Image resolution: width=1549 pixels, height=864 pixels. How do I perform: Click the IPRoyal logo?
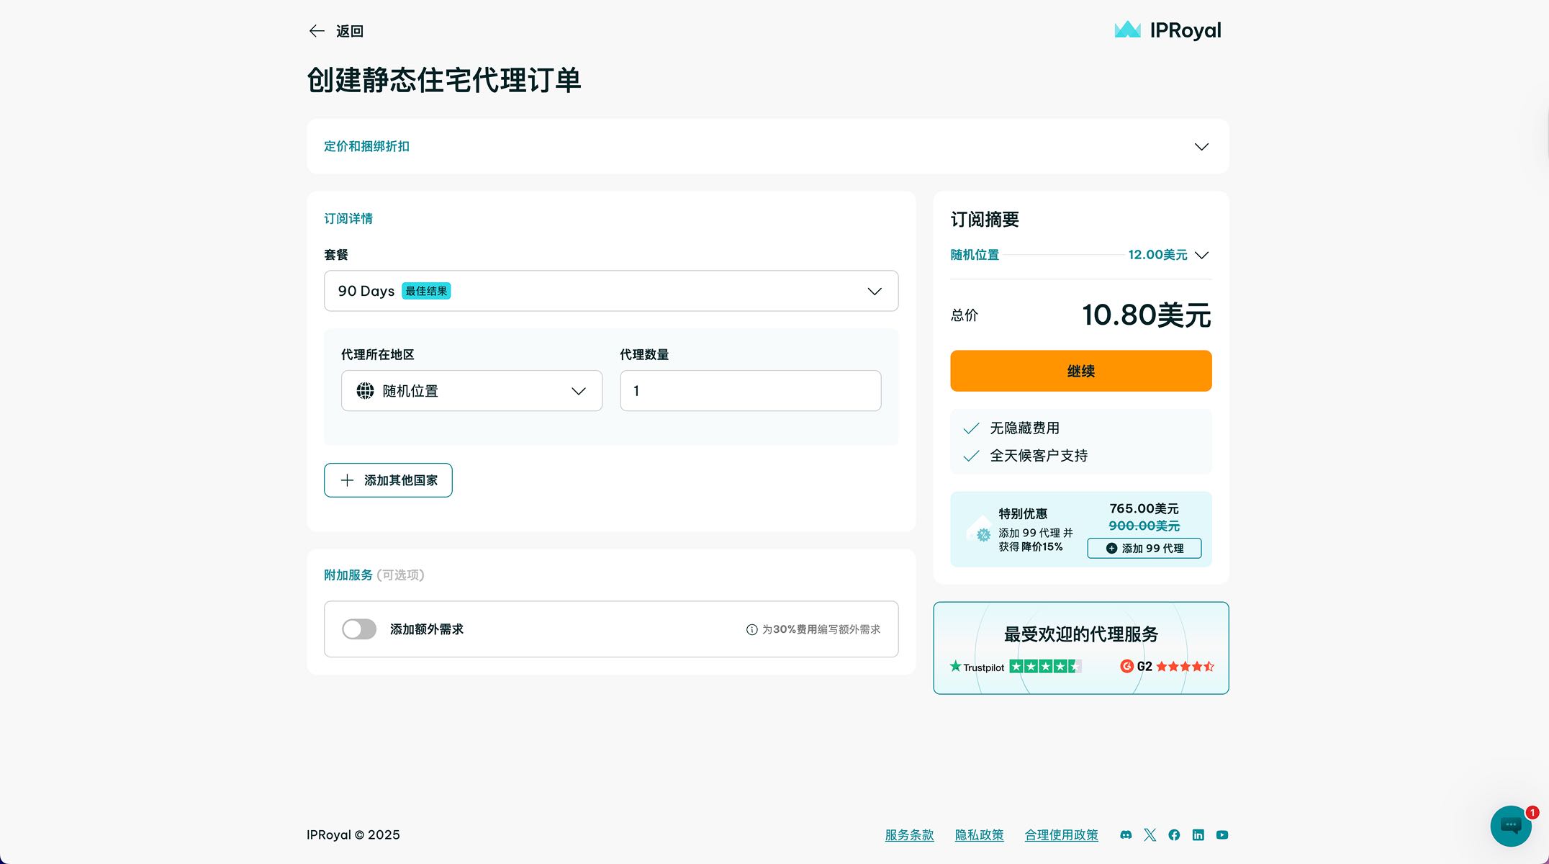click(x=1168, y=30)
